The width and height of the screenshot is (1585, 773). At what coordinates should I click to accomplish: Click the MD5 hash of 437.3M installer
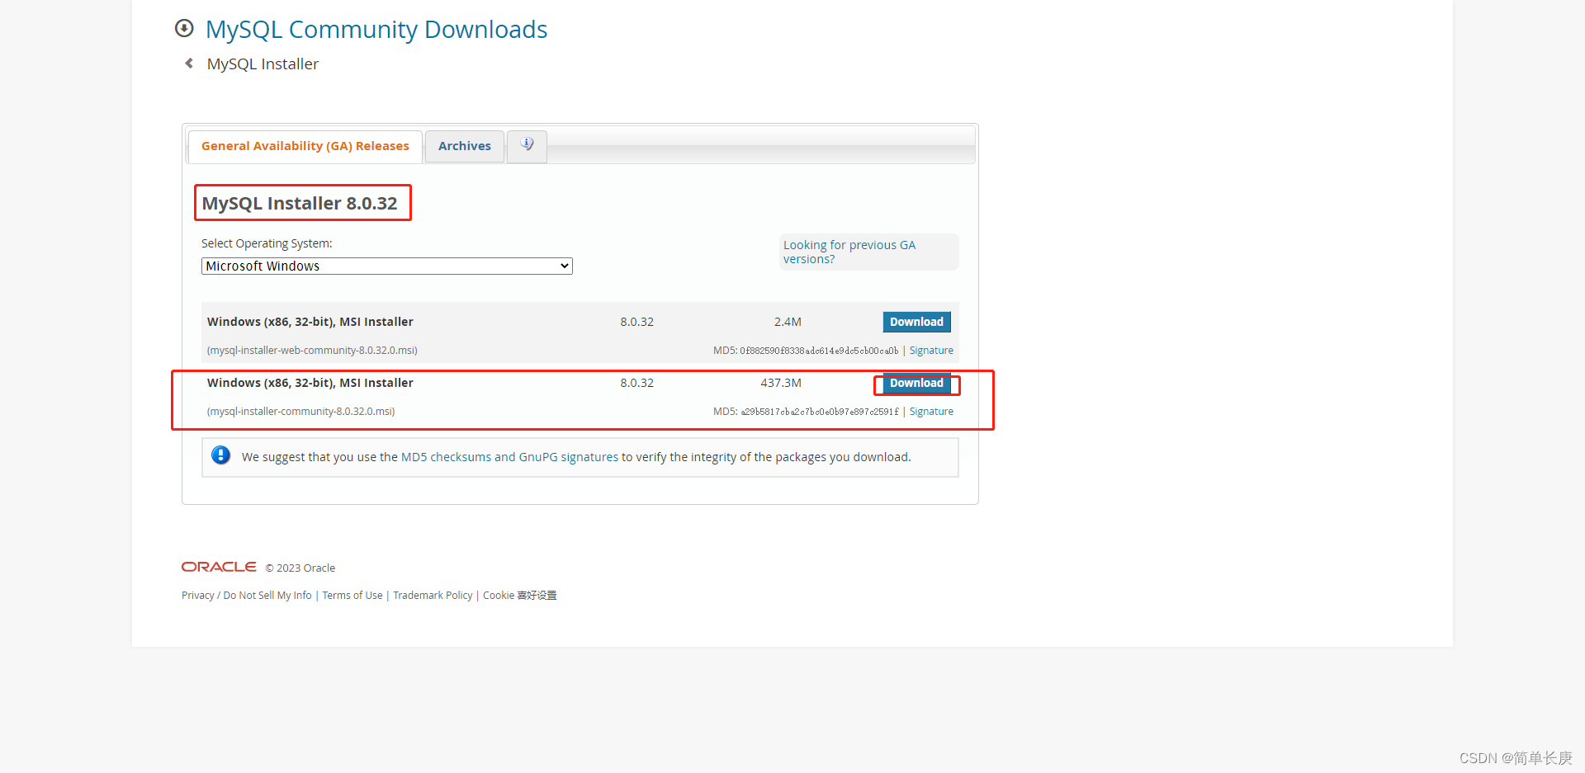pyautogui.click(x=819, y=412)
